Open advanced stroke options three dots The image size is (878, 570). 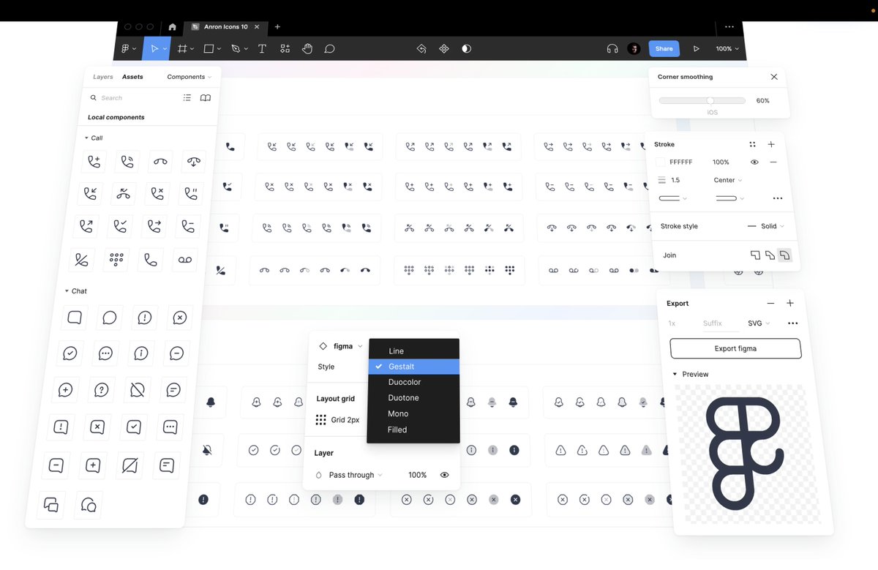[x=778, y=198]
